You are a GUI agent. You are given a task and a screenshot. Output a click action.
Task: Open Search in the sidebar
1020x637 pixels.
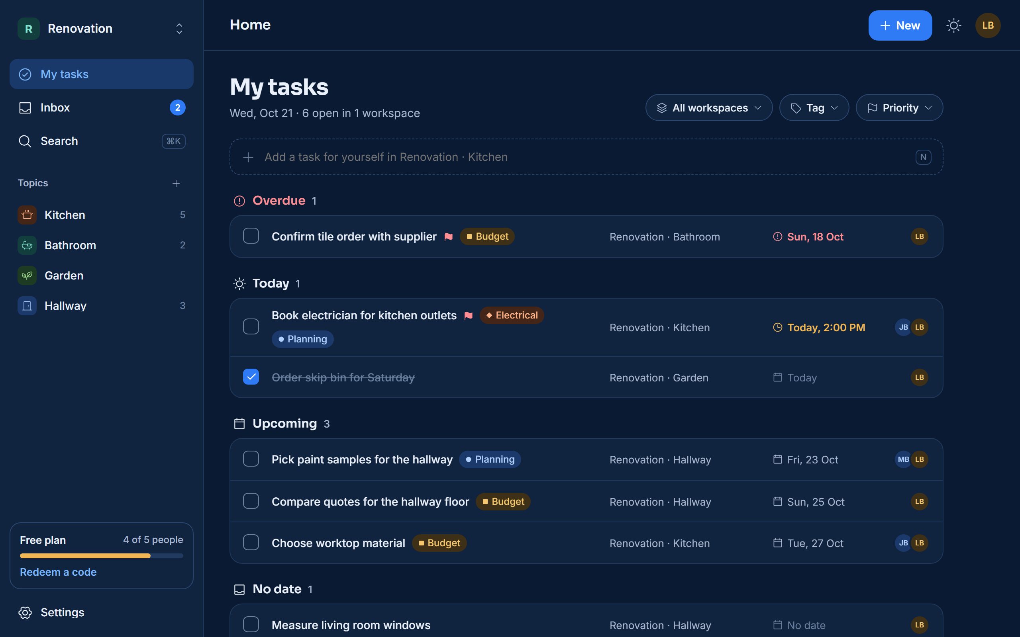pos(102,141)
